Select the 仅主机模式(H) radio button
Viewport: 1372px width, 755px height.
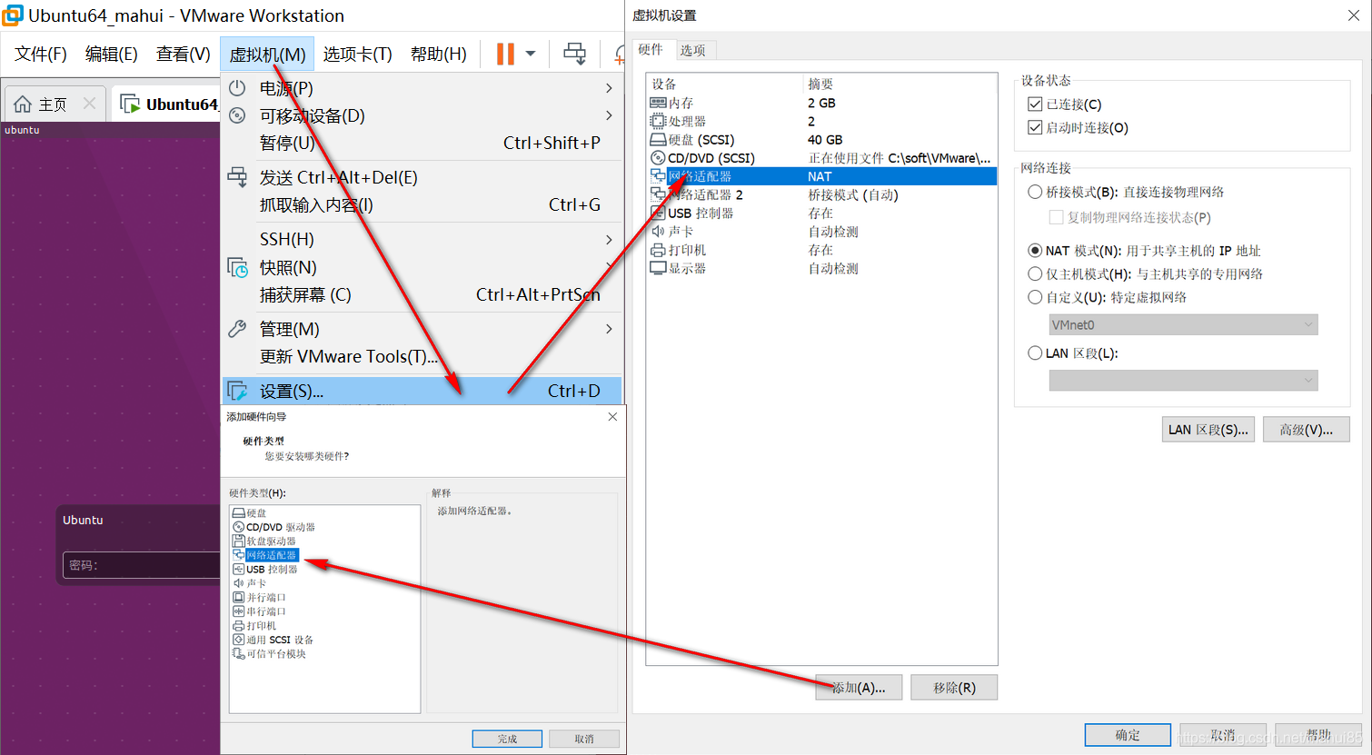point(1035,273)
